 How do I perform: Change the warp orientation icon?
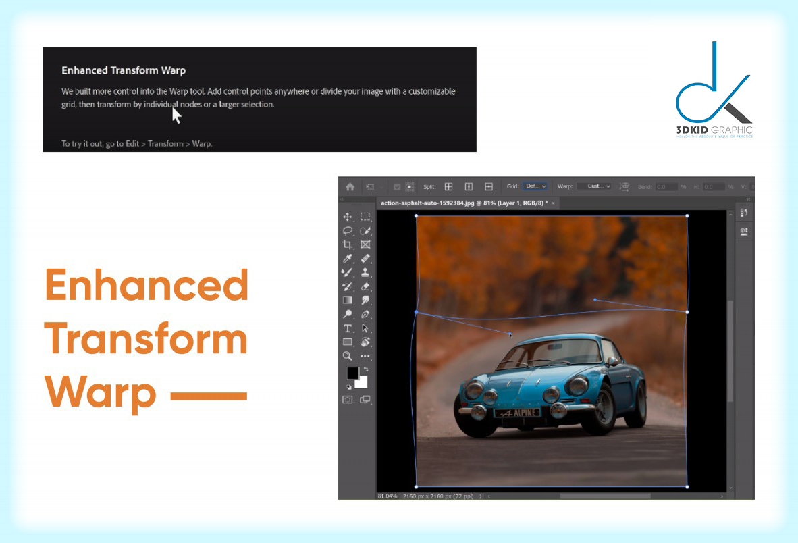click(x=624, y=187)
